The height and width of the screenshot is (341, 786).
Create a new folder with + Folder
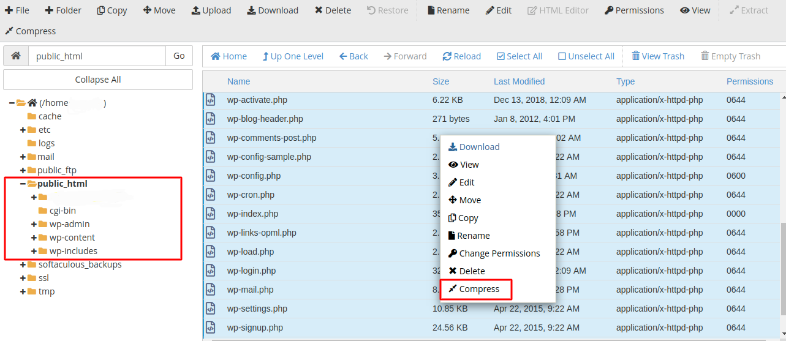62,10
